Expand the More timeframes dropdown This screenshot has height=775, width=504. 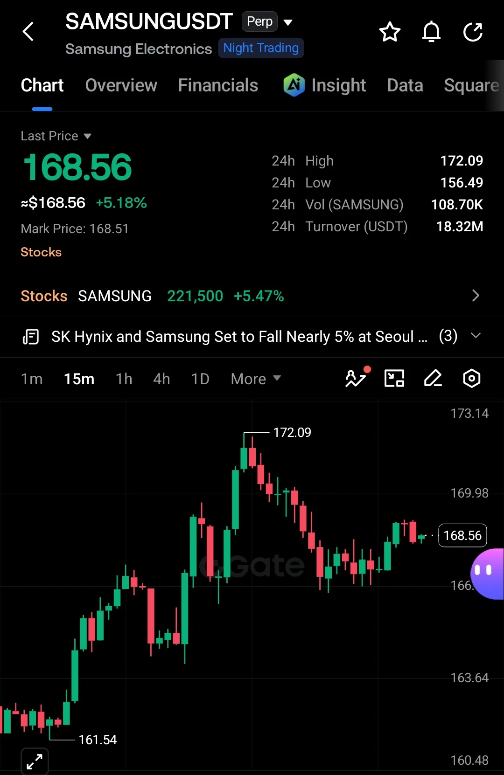tap(256, 379)
